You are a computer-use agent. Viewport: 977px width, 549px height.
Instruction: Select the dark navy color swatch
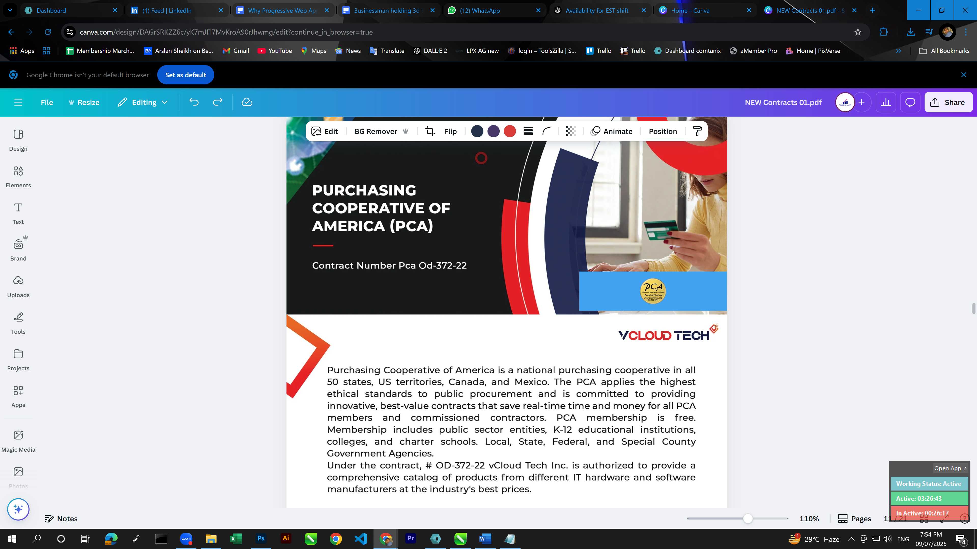[477, 131]
